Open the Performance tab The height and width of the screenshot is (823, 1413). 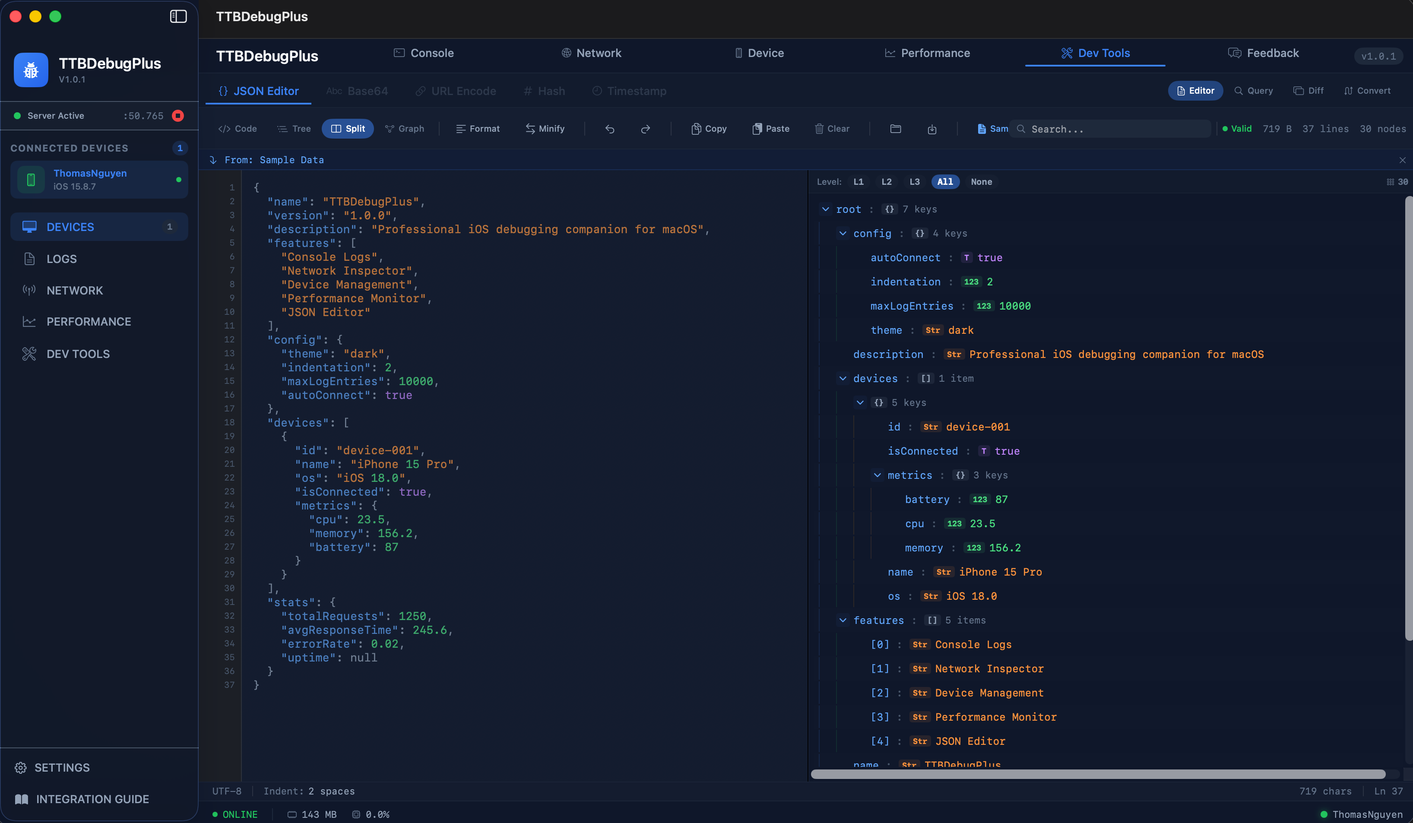click(928, 53)
